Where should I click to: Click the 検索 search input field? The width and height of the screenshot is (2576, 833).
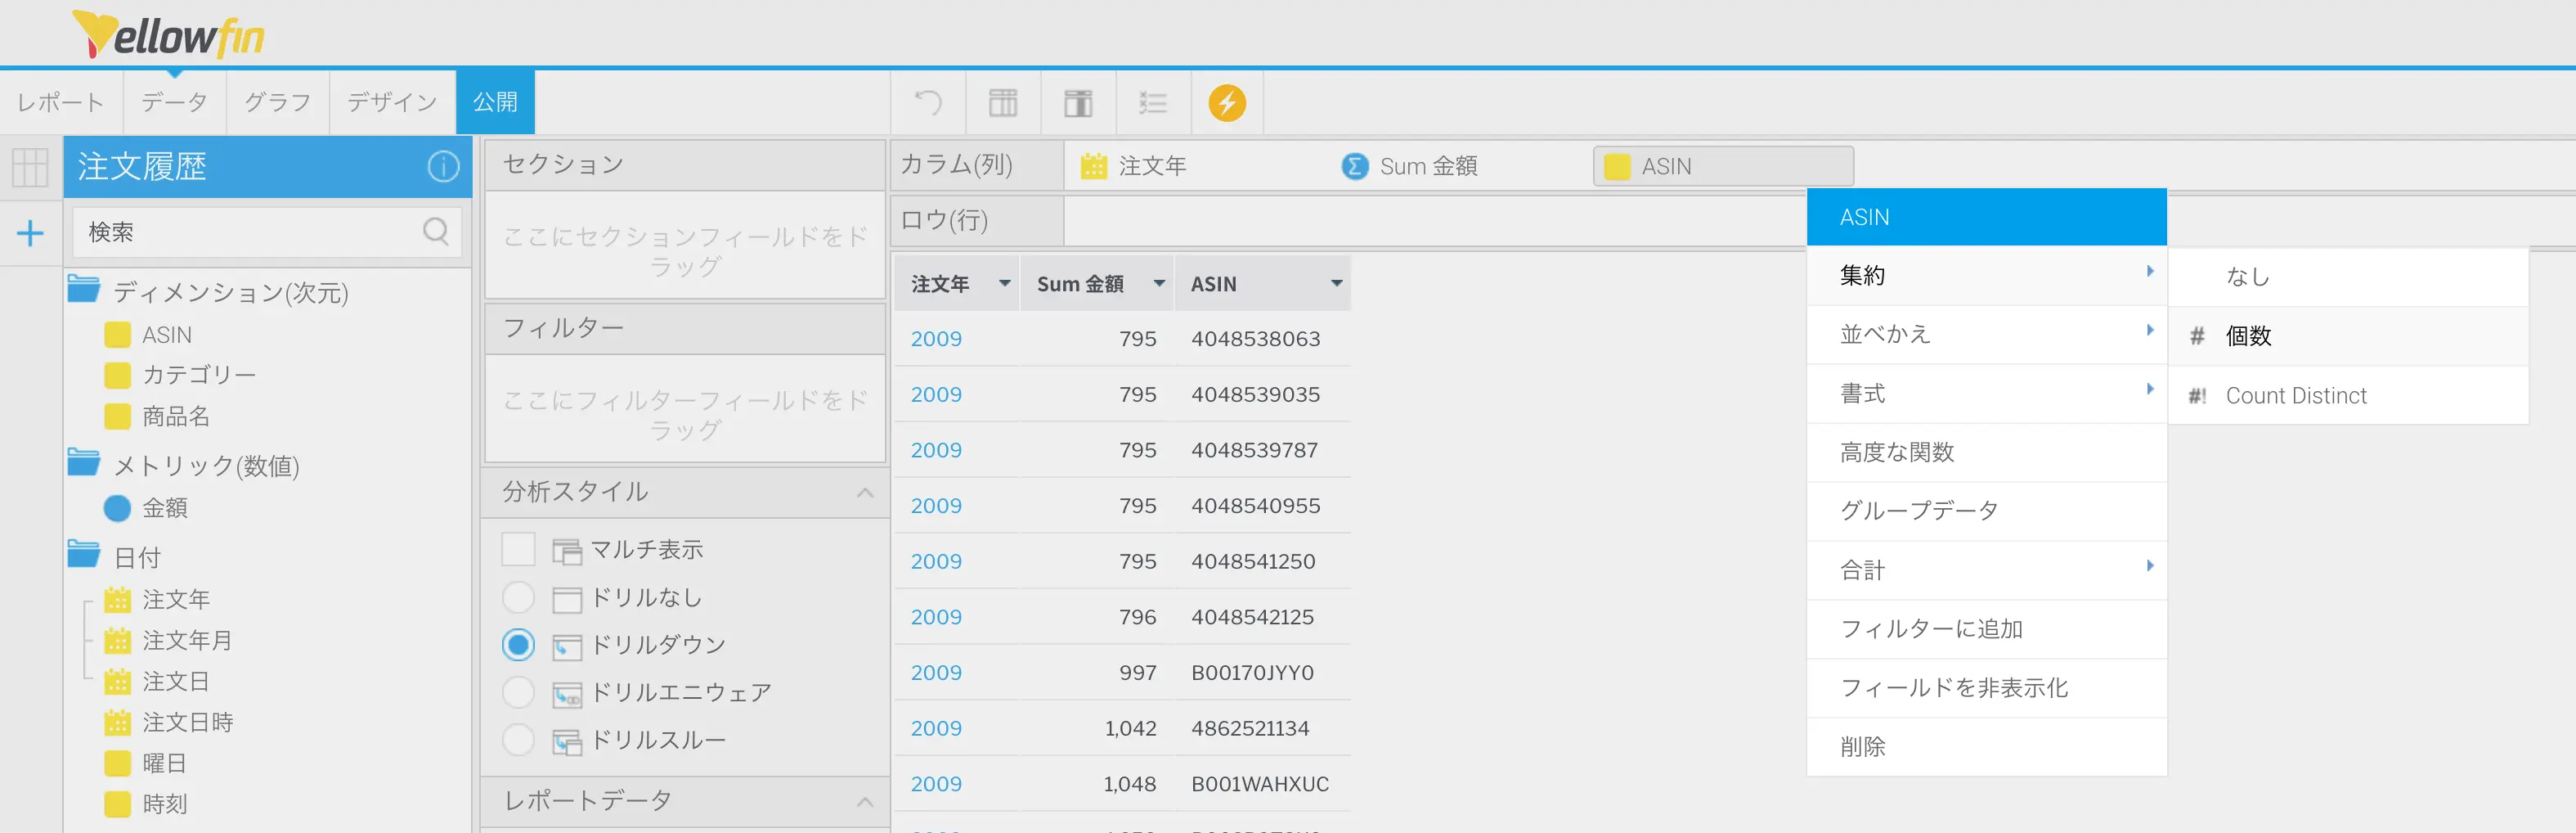[250, 232]
